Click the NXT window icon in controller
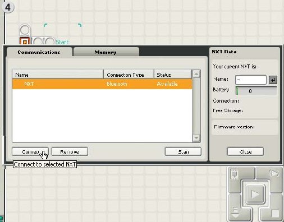Viewport: 284px width, 222px height. (x=235, y=174)
